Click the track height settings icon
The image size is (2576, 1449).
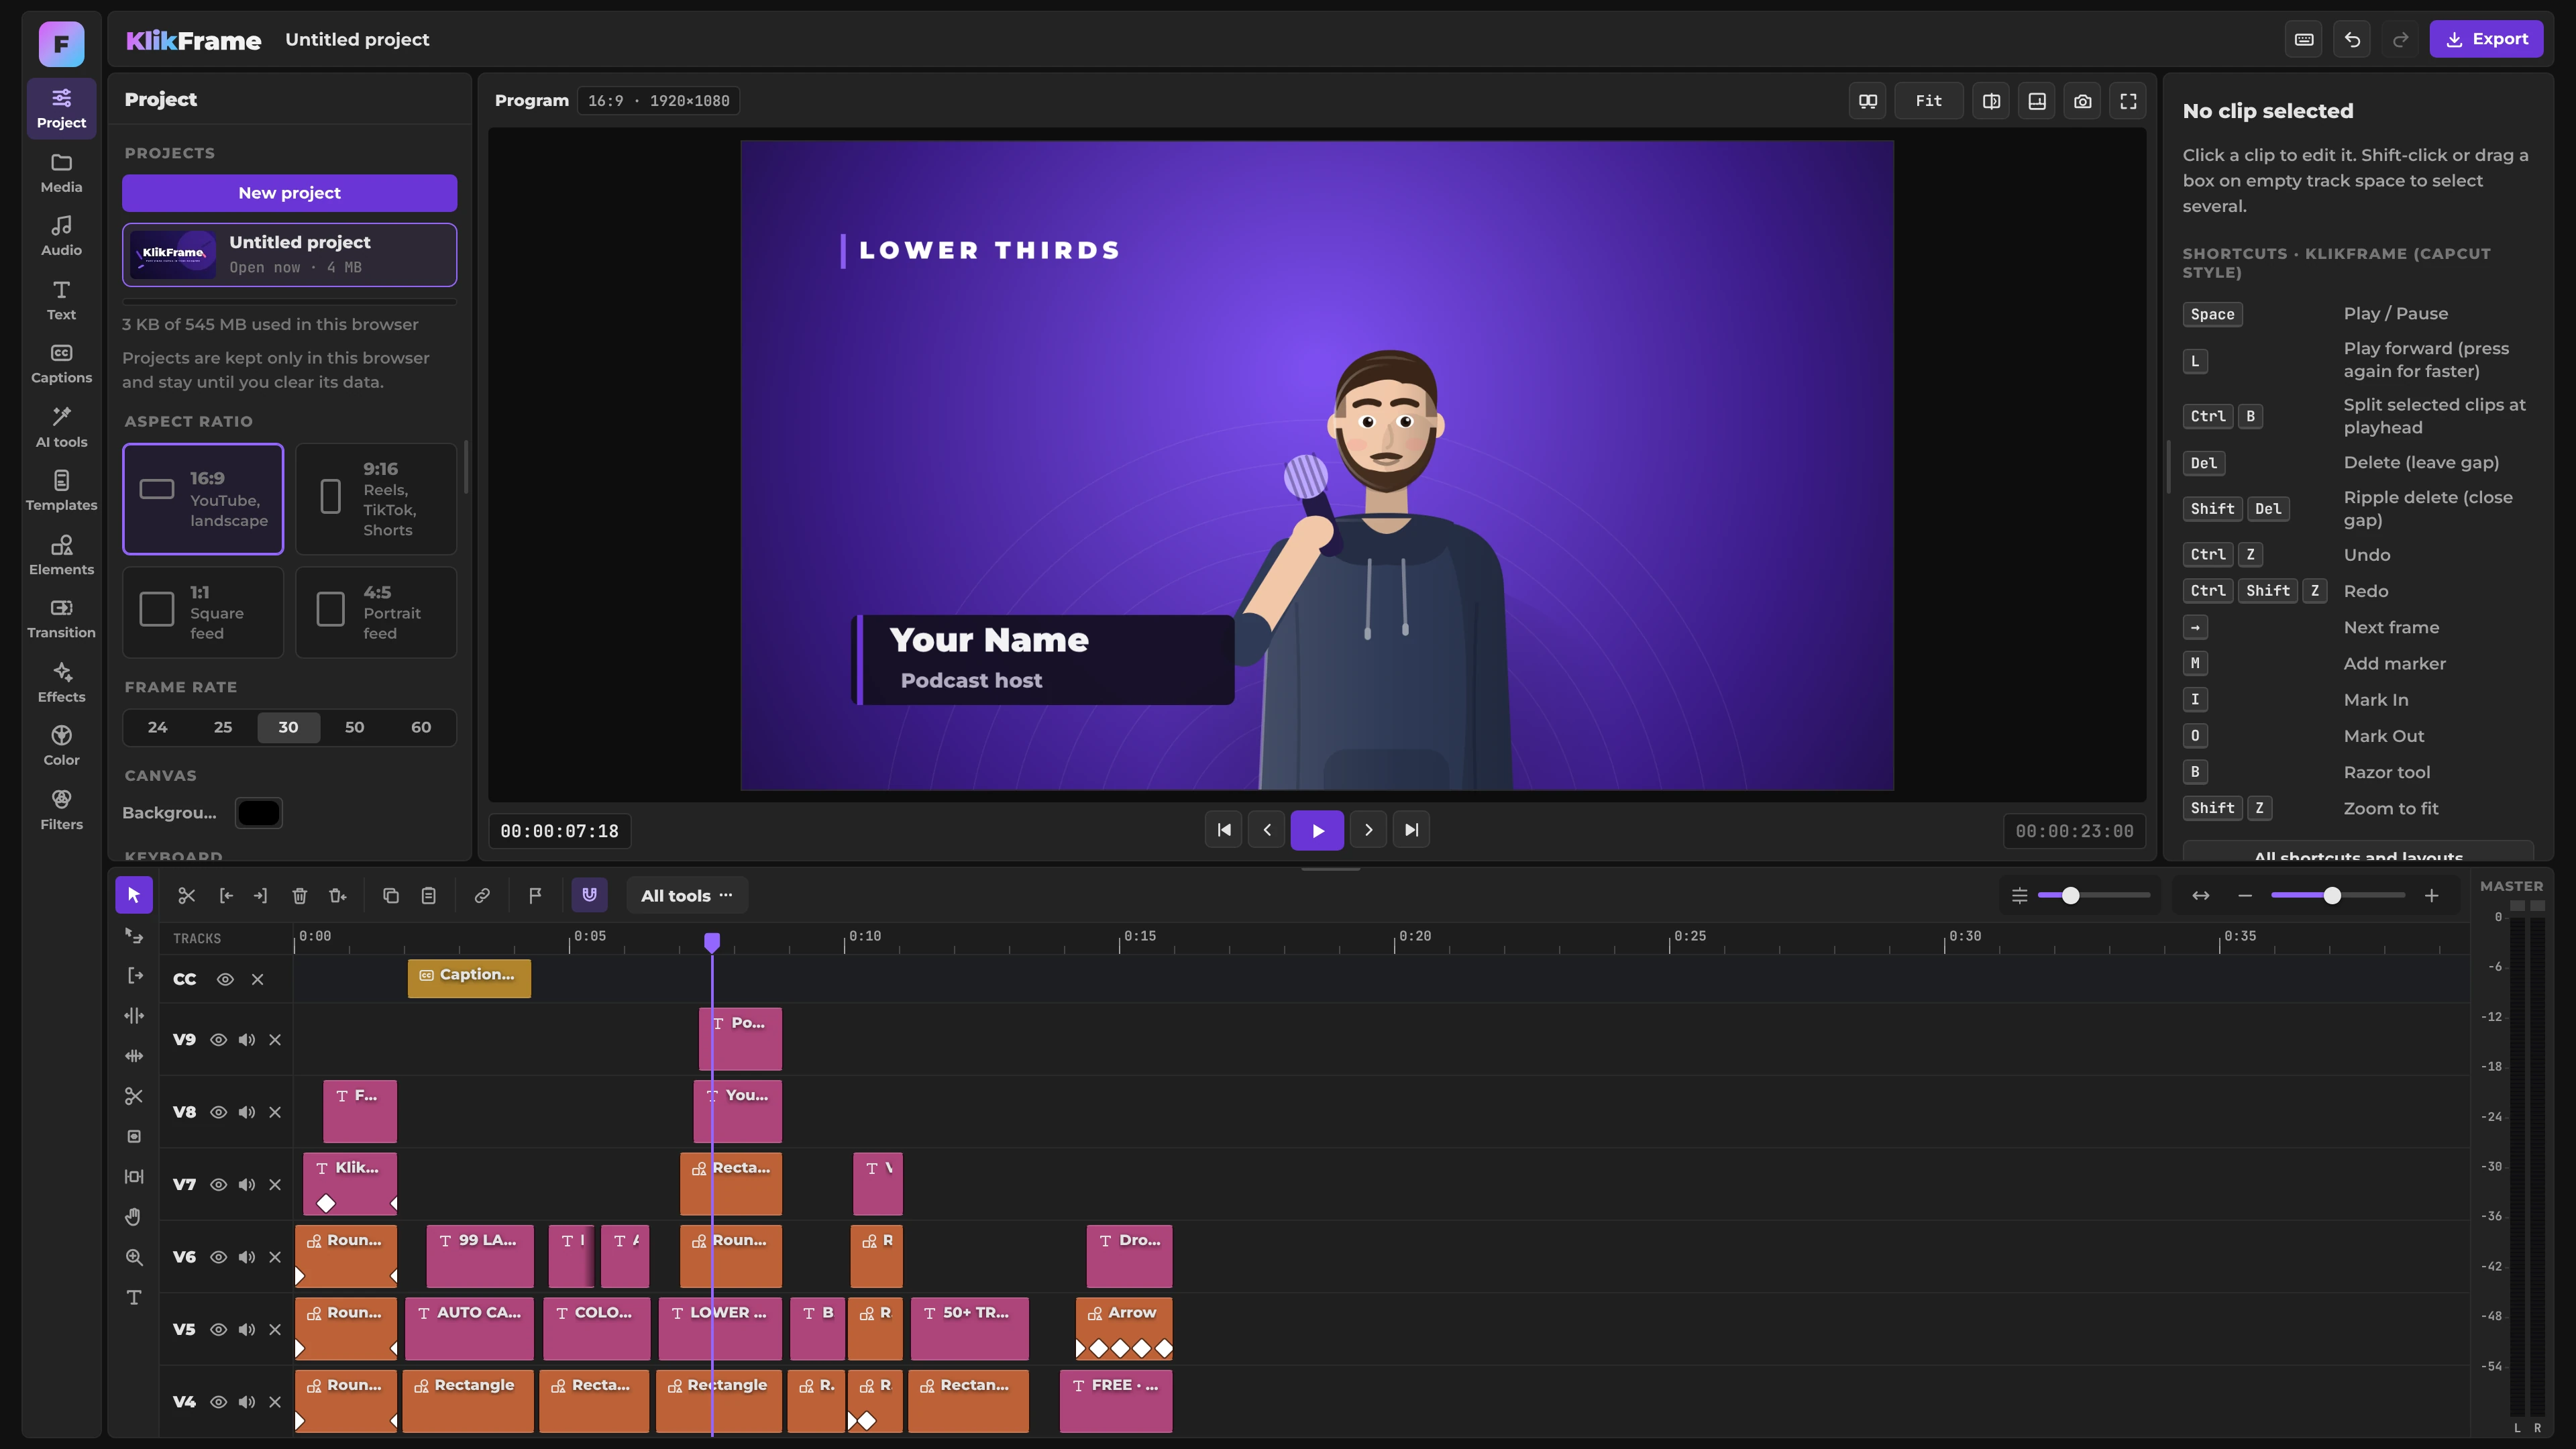[x=2020, y=896]
